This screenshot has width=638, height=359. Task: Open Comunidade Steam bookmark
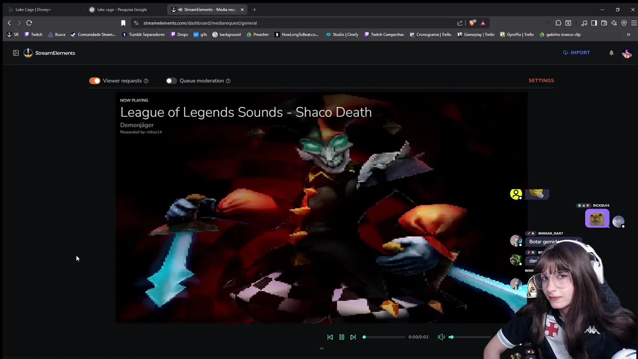pyautogui.click(x=93, y=34)
